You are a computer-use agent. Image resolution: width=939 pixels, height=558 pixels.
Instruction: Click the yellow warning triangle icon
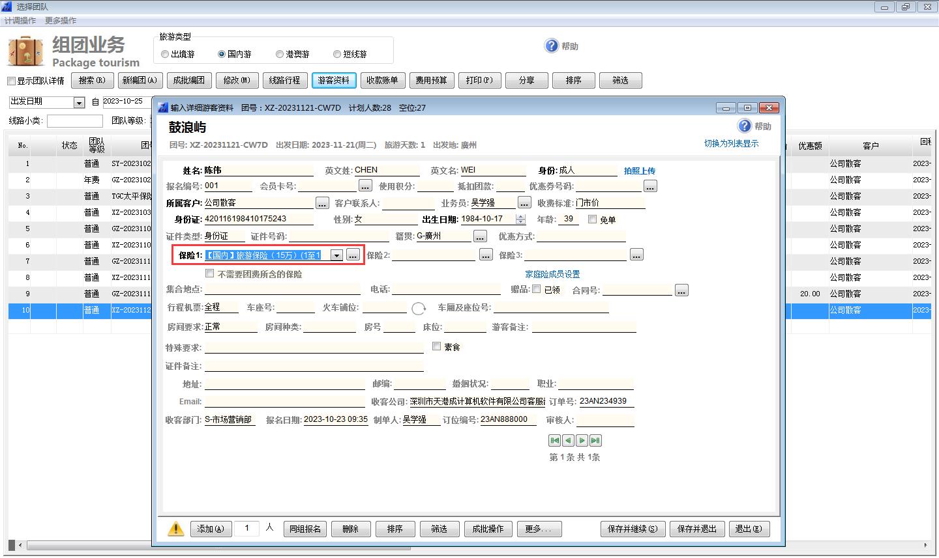175,529
